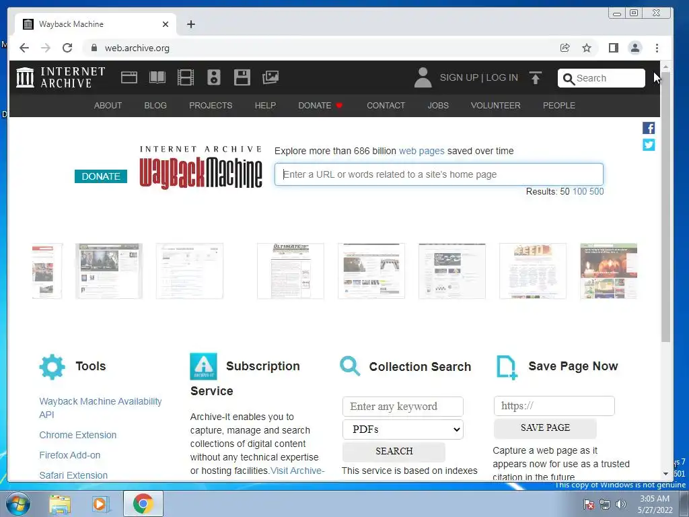Open the Firefox Add-on link
Screen dimensions: 689x517
[70, 455]
